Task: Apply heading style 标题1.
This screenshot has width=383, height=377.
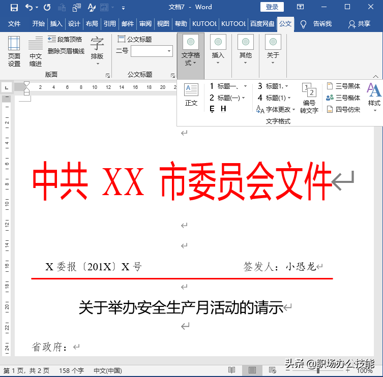Action: (273, 86)
